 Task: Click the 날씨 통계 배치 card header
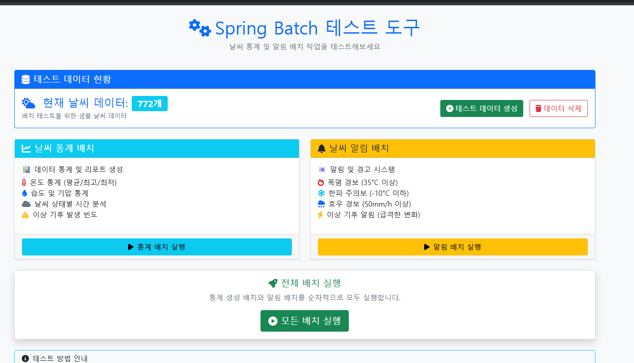[x=157, y=148]
